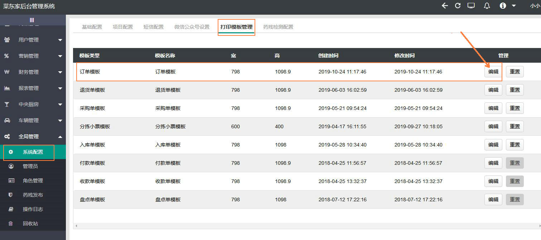Click the back arrow icon in header
Screen dimensions: 541x240
point(445,6)
